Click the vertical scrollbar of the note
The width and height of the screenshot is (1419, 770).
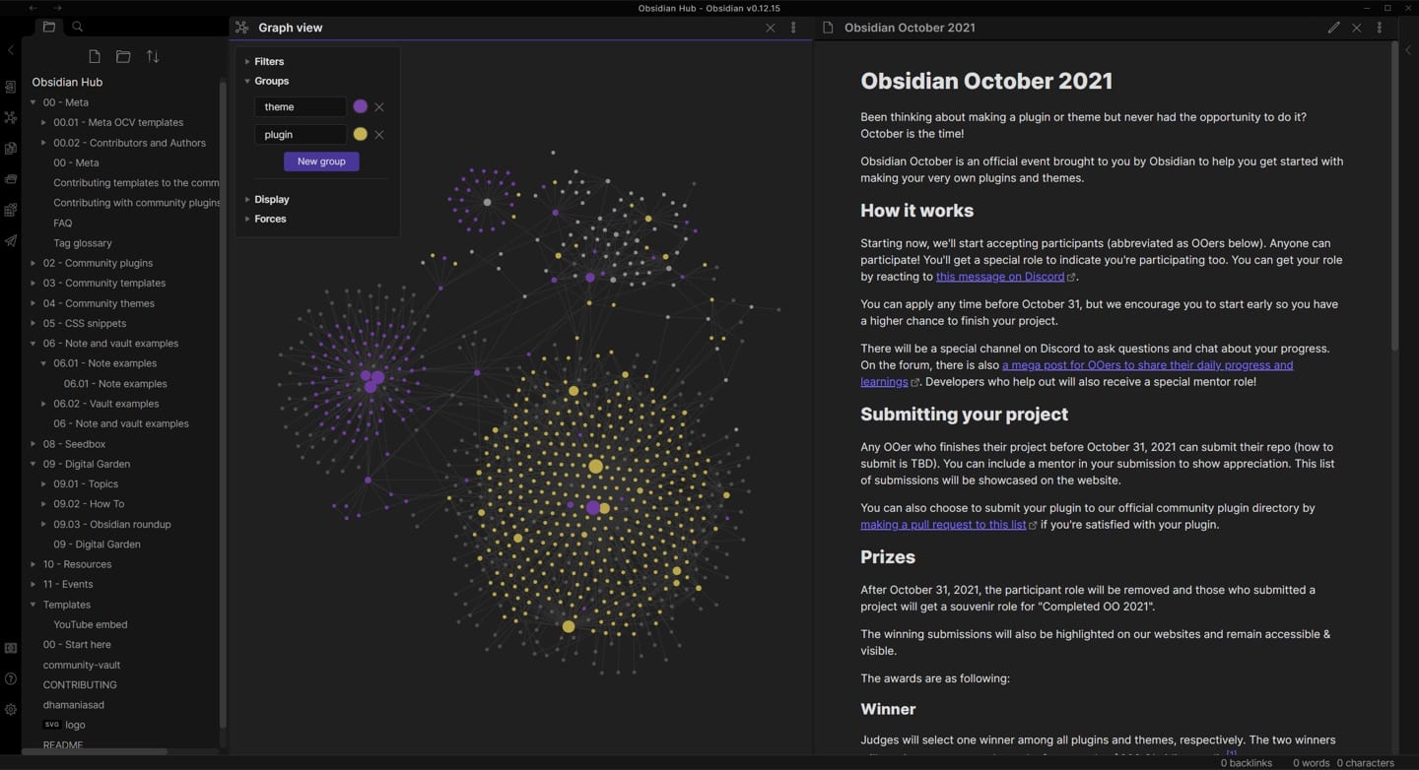click(1394, 197)
